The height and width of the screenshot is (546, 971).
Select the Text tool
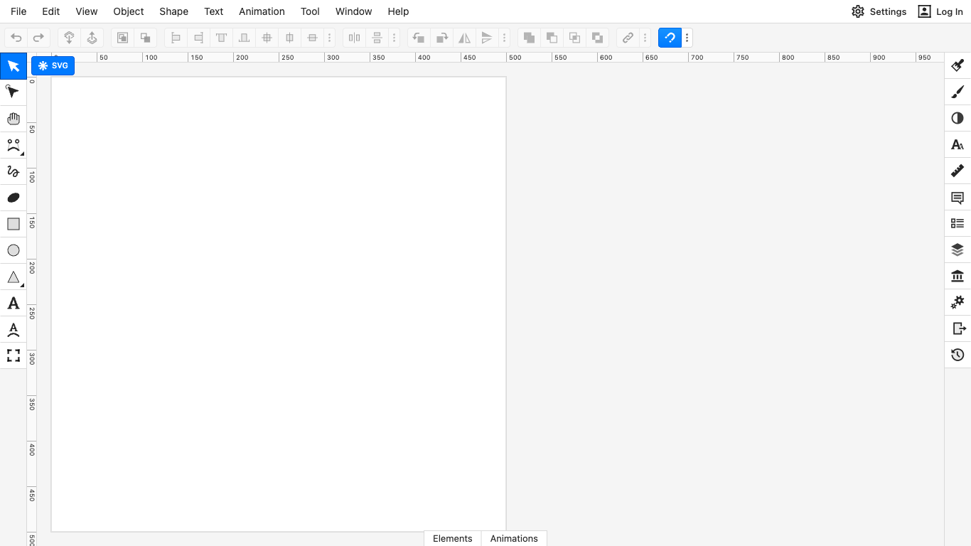[x=13, y=303]
